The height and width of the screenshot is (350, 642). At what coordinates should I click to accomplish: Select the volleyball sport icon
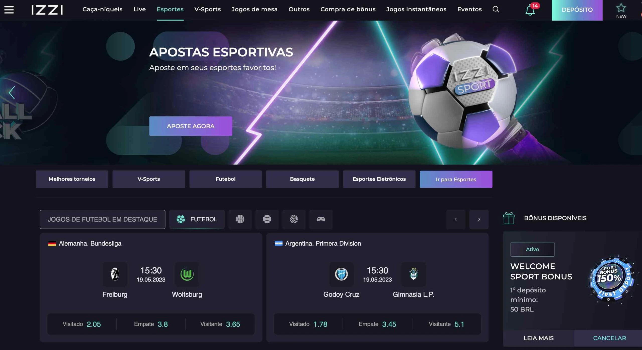click(x=294, y=219)
